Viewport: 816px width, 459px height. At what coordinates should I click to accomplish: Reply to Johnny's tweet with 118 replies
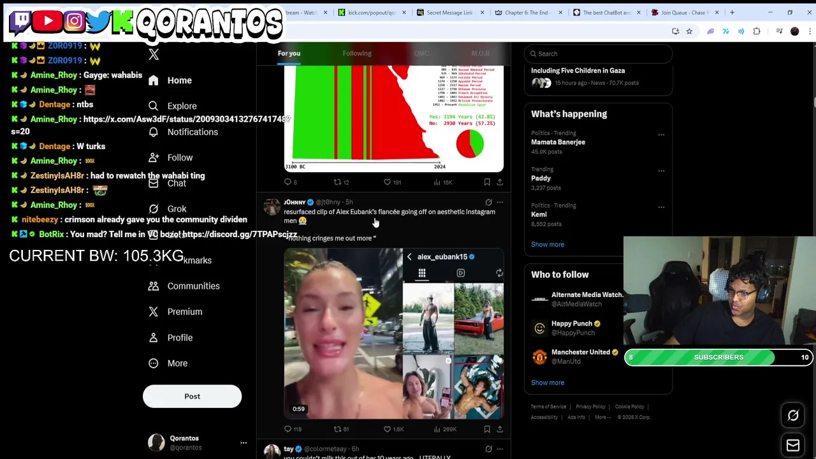[293, 430]
